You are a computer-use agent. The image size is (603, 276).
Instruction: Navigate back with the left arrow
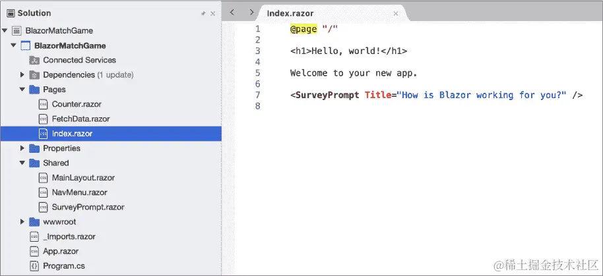pos(232,13)
